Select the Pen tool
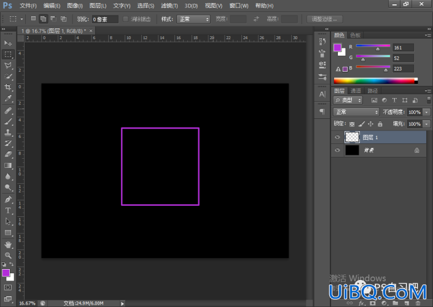Image resolution: width=433 pixels, height=307 pixels. (x=8, y=199)
